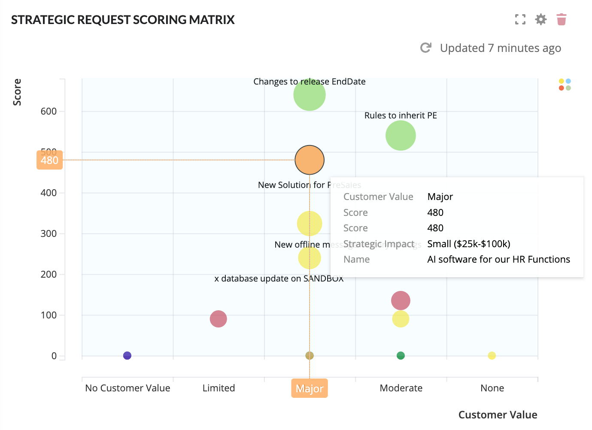The width and height of the screenshot is (592, 430).
Task: Select the red bubble in the Limited column
Action: click(x=218, y=319)
